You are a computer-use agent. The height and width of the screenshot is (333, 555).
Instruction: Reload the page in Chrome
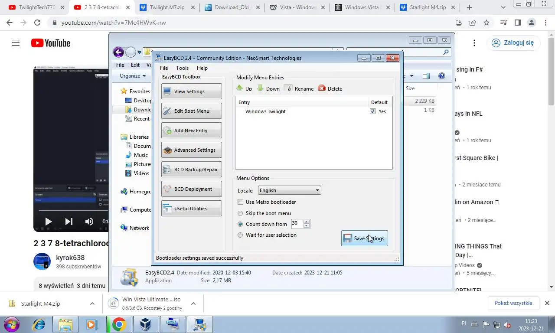(x=37, y=23)
